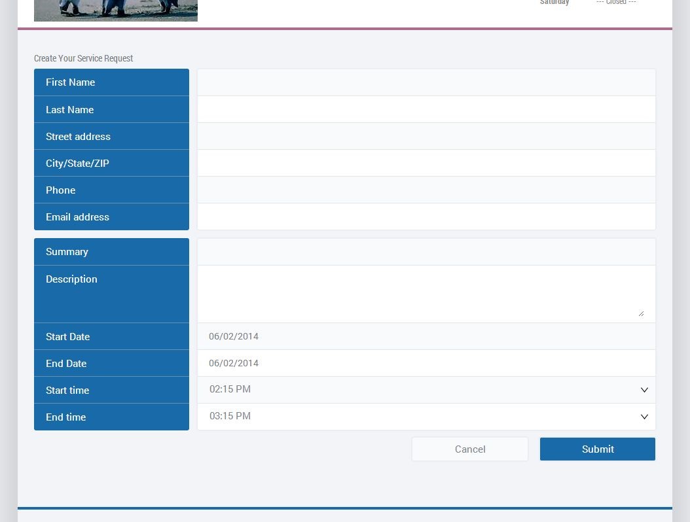This screenshot has width=690, height=522.
Task: Focus the Last Name text box
Action: point(426,109)
